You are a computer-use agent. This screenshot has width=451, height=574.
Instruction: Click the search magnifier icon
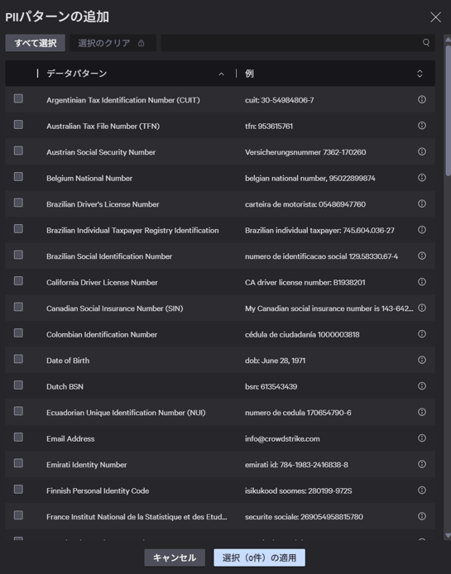[x=425, y=42]
